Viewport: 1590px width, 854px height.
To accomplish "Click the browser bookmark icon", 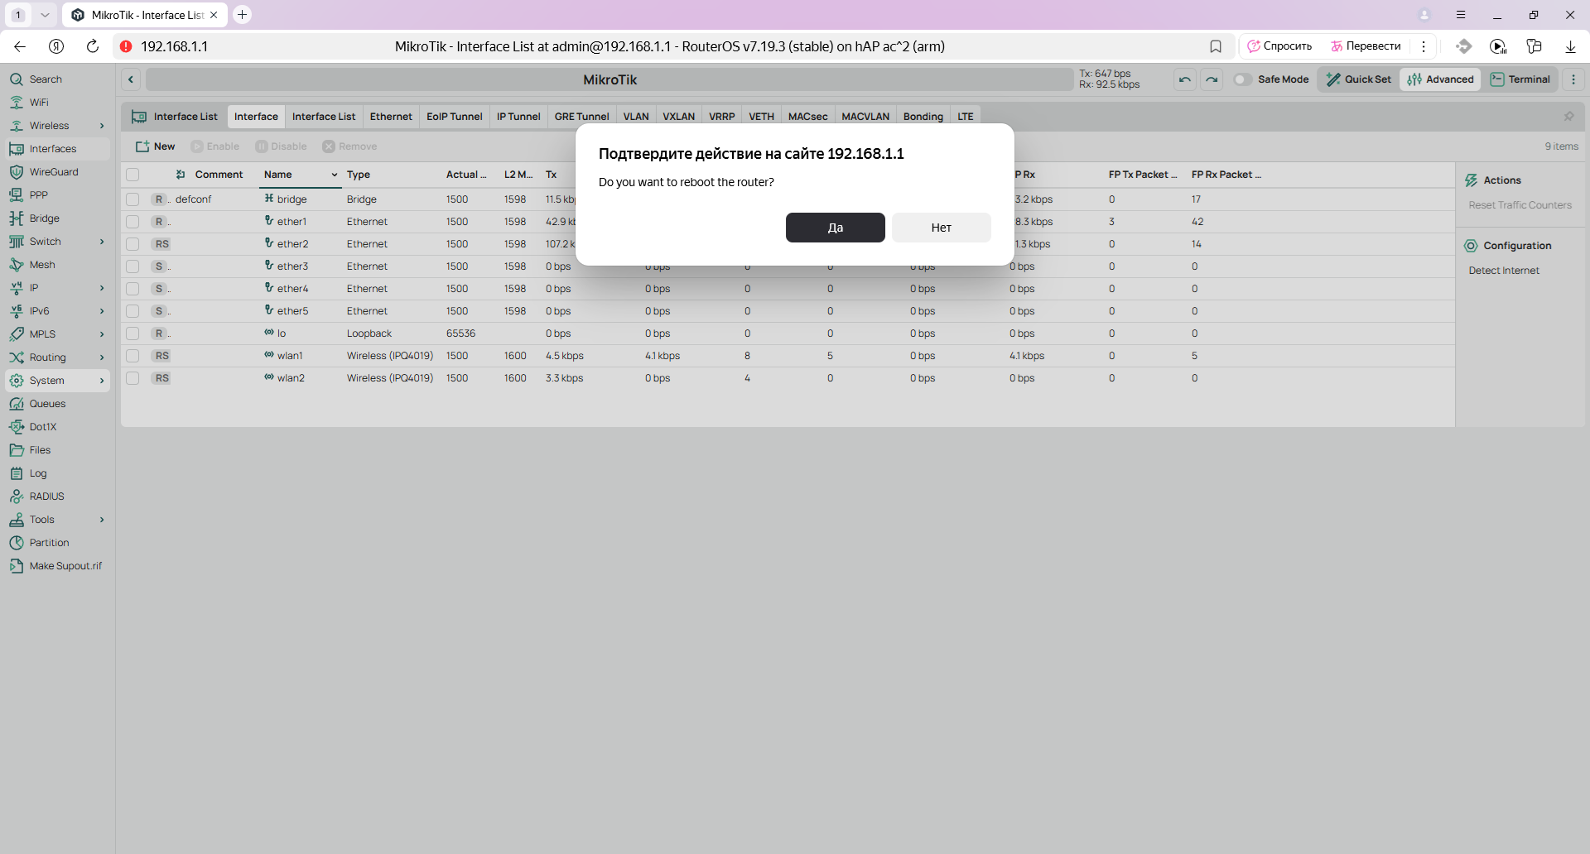I will (1216, 46).
